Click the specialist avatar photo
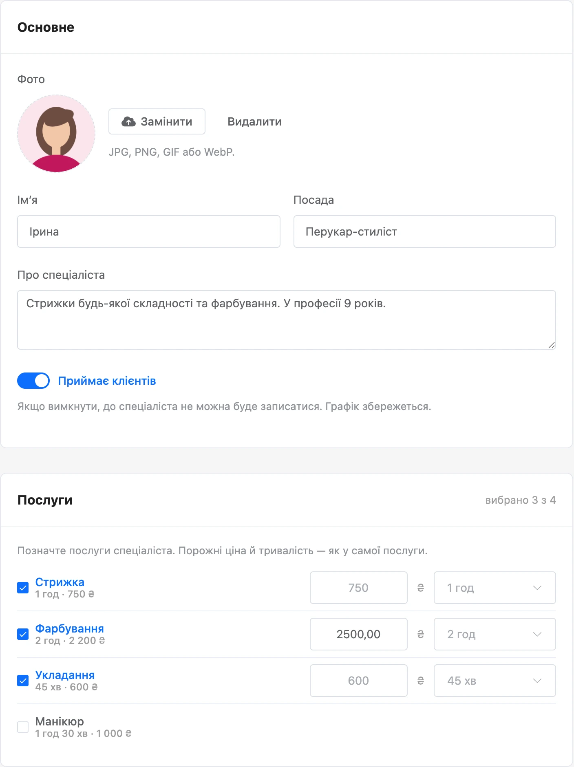 56,134
